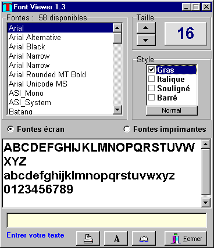Enable the Italique checkbox

point(151,79)
